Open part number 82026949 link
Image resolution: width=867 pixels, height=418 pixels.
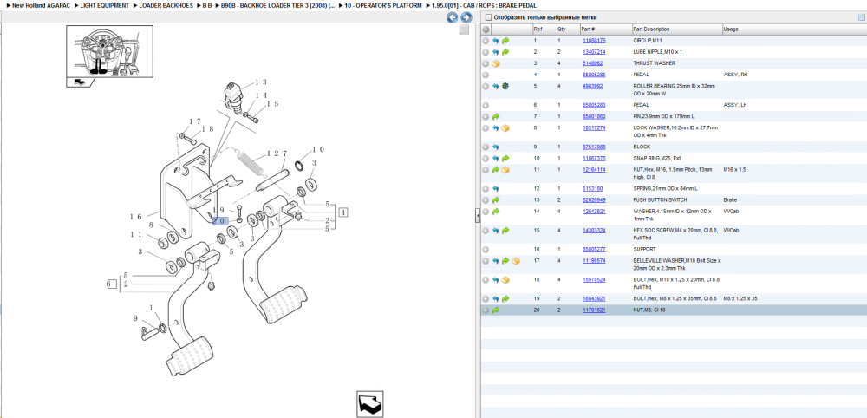coord(594,200)
